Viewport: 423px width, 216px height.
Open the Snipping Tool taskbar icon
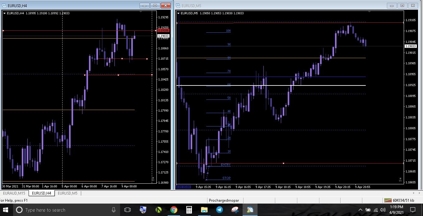point(235,210)
